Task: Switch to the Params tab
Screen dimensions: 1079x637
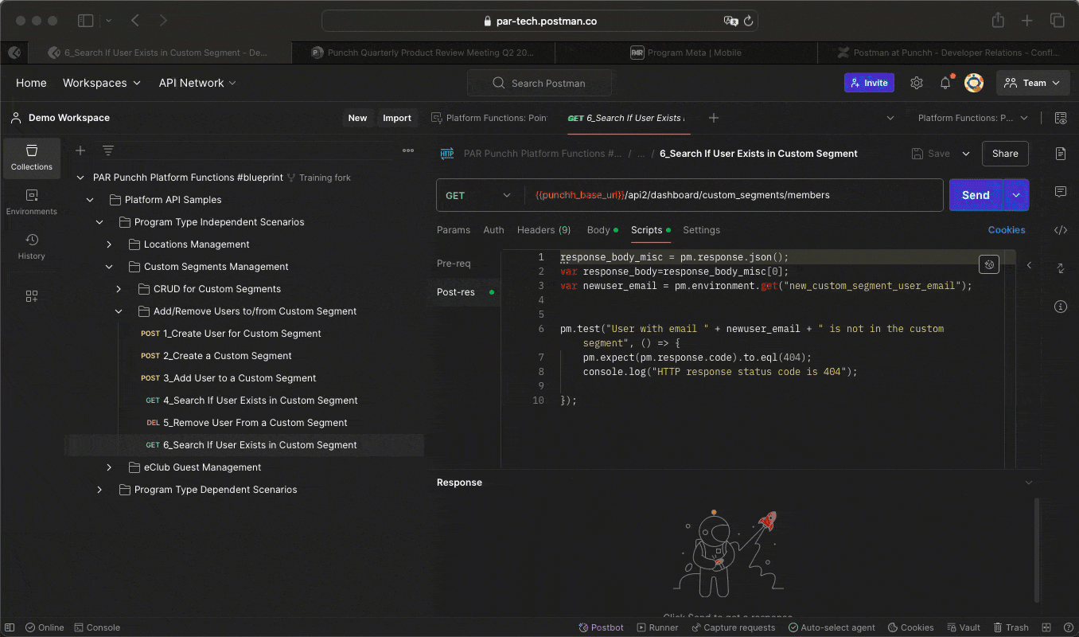Action: (454, 230)
